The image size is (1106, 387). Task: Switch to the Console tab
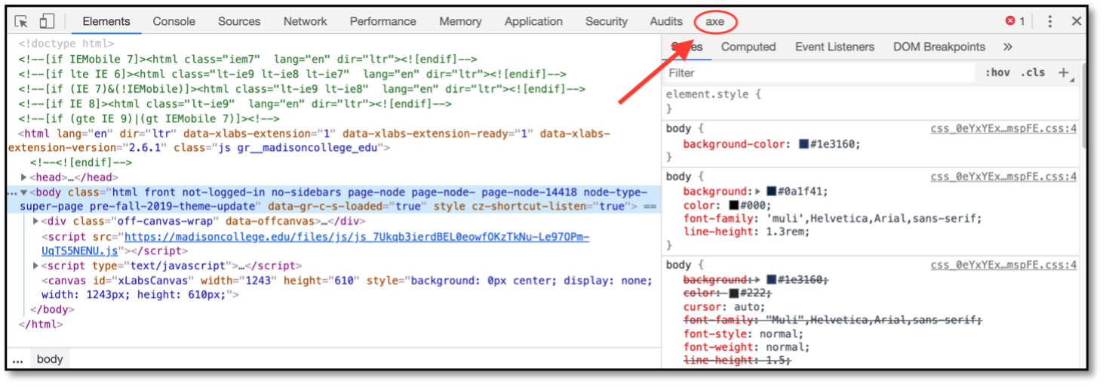pyautogui.click(x=174, y=21)
